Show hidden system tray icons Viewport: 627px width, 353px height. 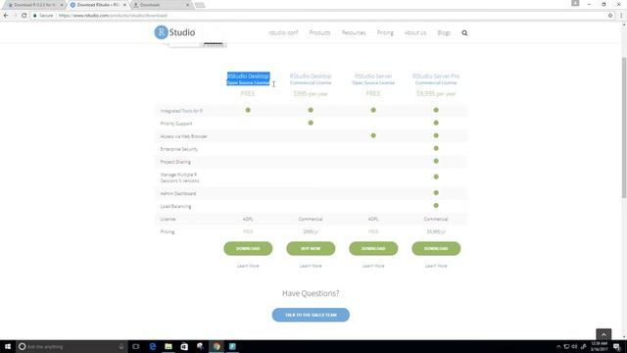pos(558,346)
